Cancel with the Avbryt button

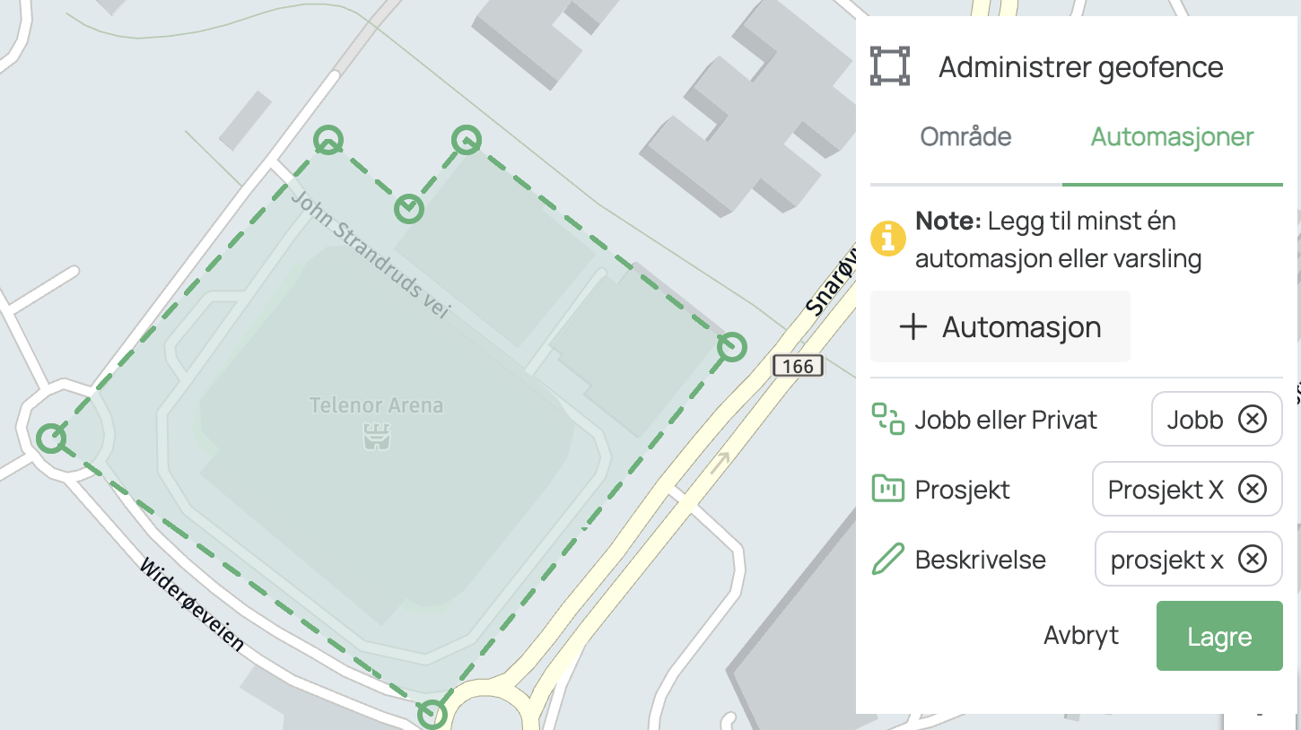click(1080, 636)
